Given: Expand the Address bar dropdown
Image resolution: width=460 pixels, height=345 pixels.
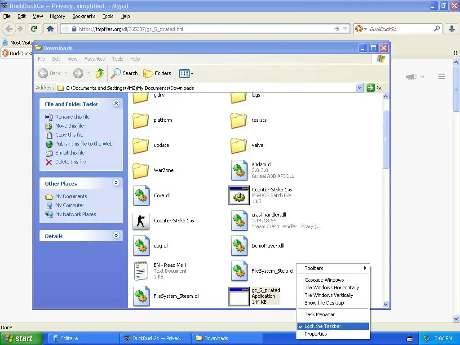Looking at the screenshot, I should tap(359, 88).
